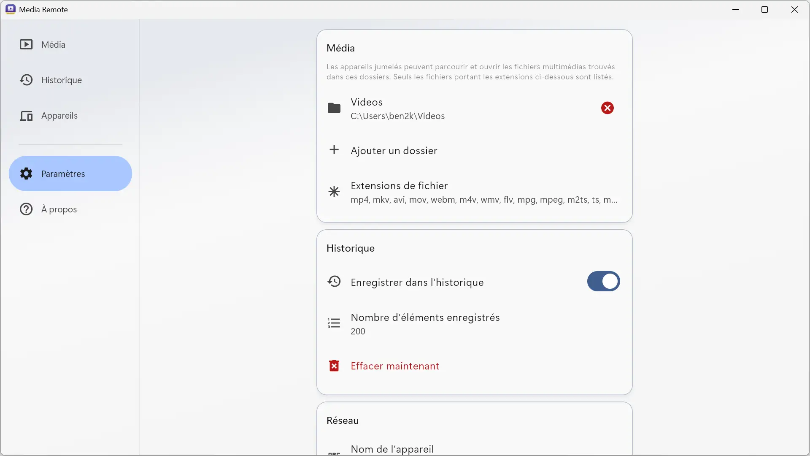This screenshot has height=456, width=810.
Task: Close the Media Remote window
Action: pos(794,9)
